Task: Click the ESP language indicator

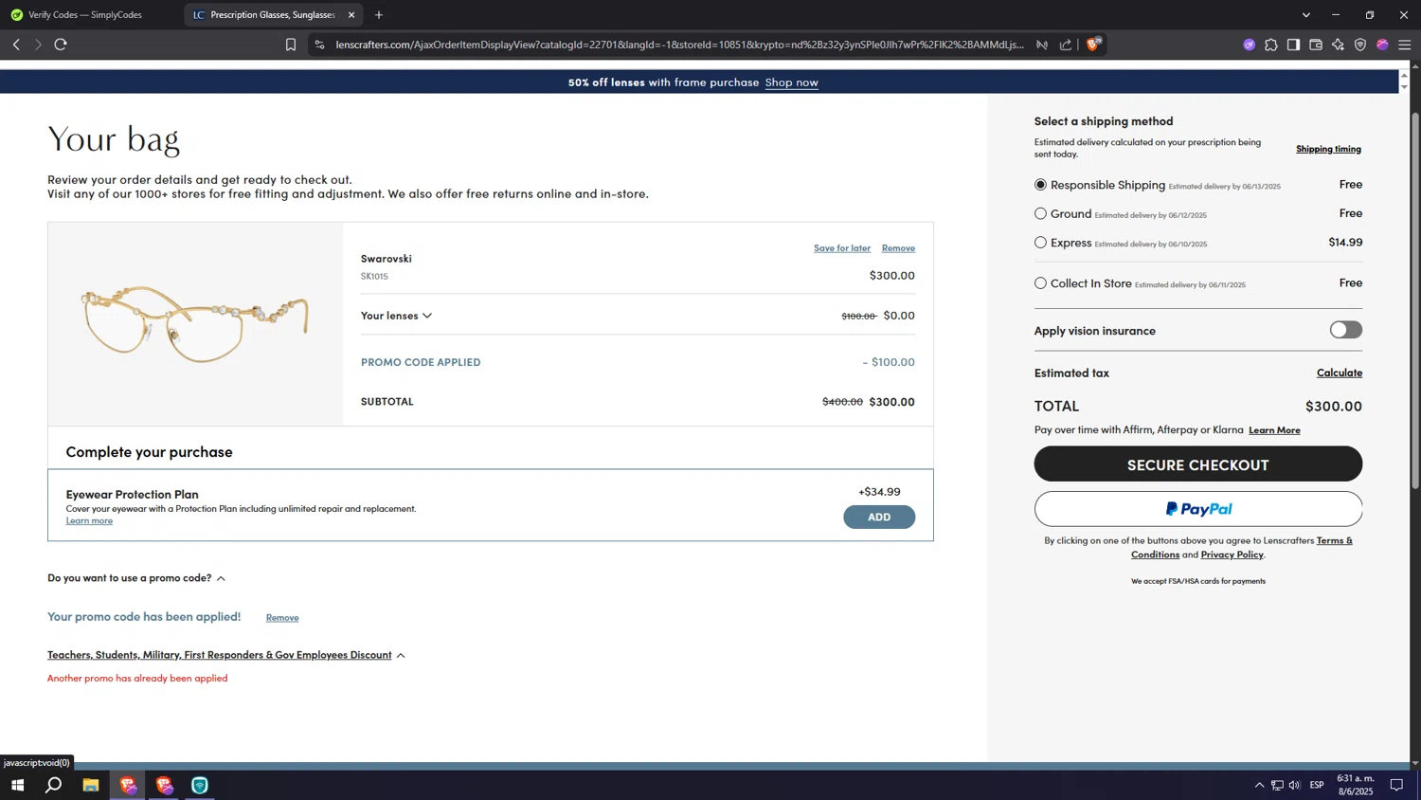Action: (x=1317, y=785)
